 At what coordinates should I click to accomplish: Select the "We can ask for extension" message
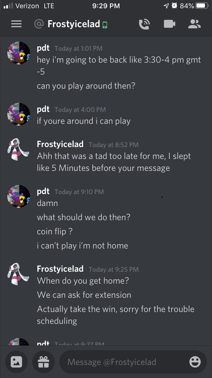coord(84,295)
